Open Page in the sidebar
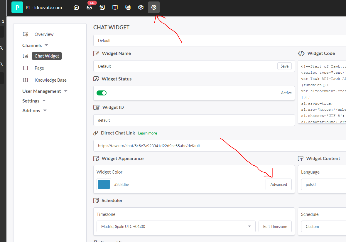The image size is (346, 242). (39, 68)
